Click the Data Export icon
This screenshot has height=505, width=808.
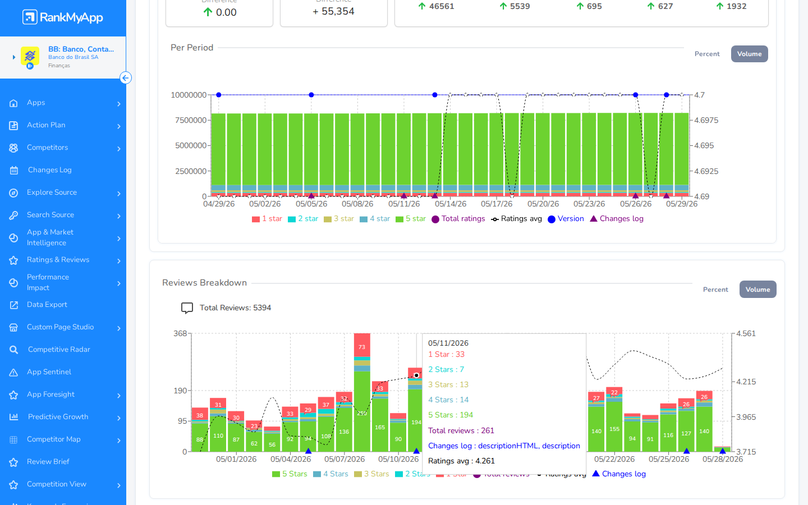tap(14, 305)
